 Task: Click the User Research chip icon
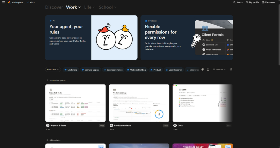[x=167, y=70]
